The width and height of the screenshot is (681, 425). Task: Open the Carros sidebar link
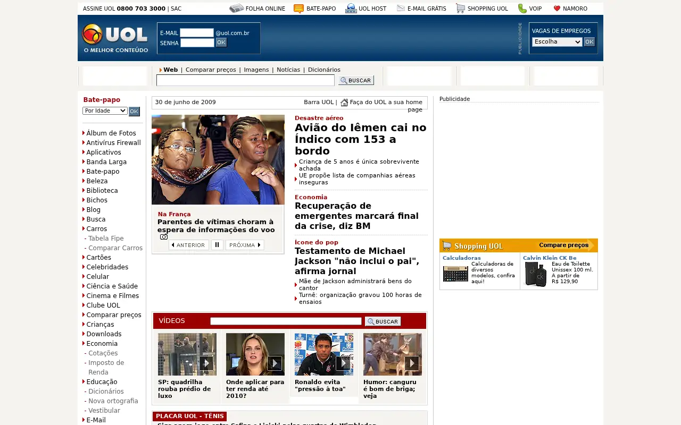tap(97, 229)
